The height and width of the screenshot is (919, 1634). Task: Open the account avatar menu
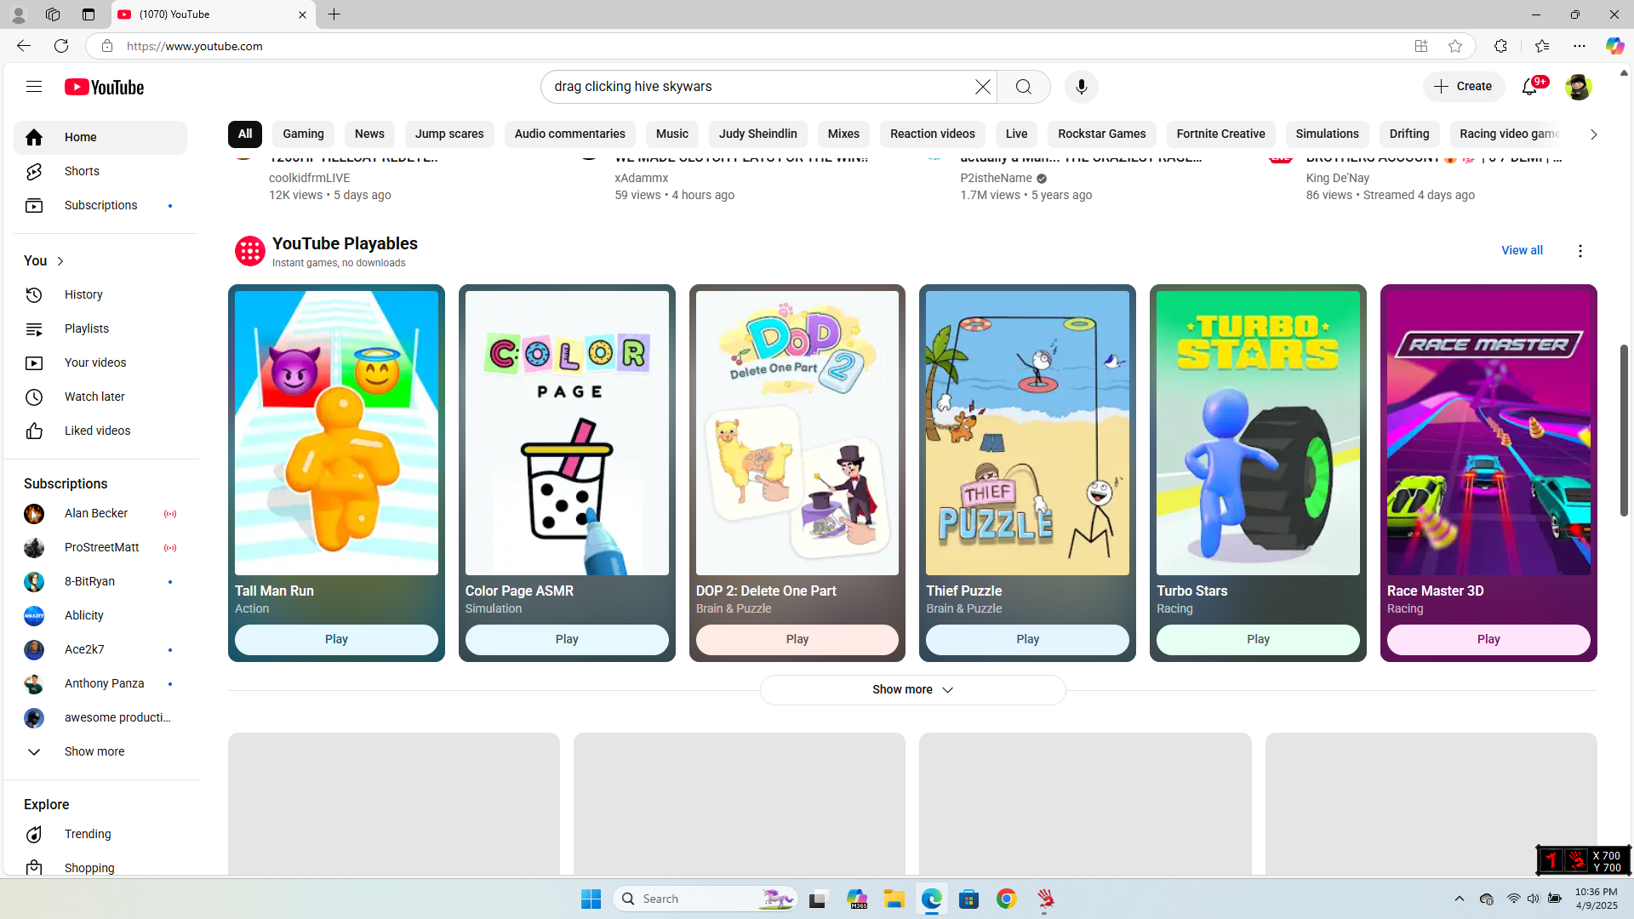pos(1578,87)
